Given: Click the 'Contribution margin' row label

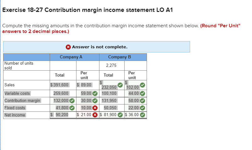Looking at the screenshot, I should [22, 101].
